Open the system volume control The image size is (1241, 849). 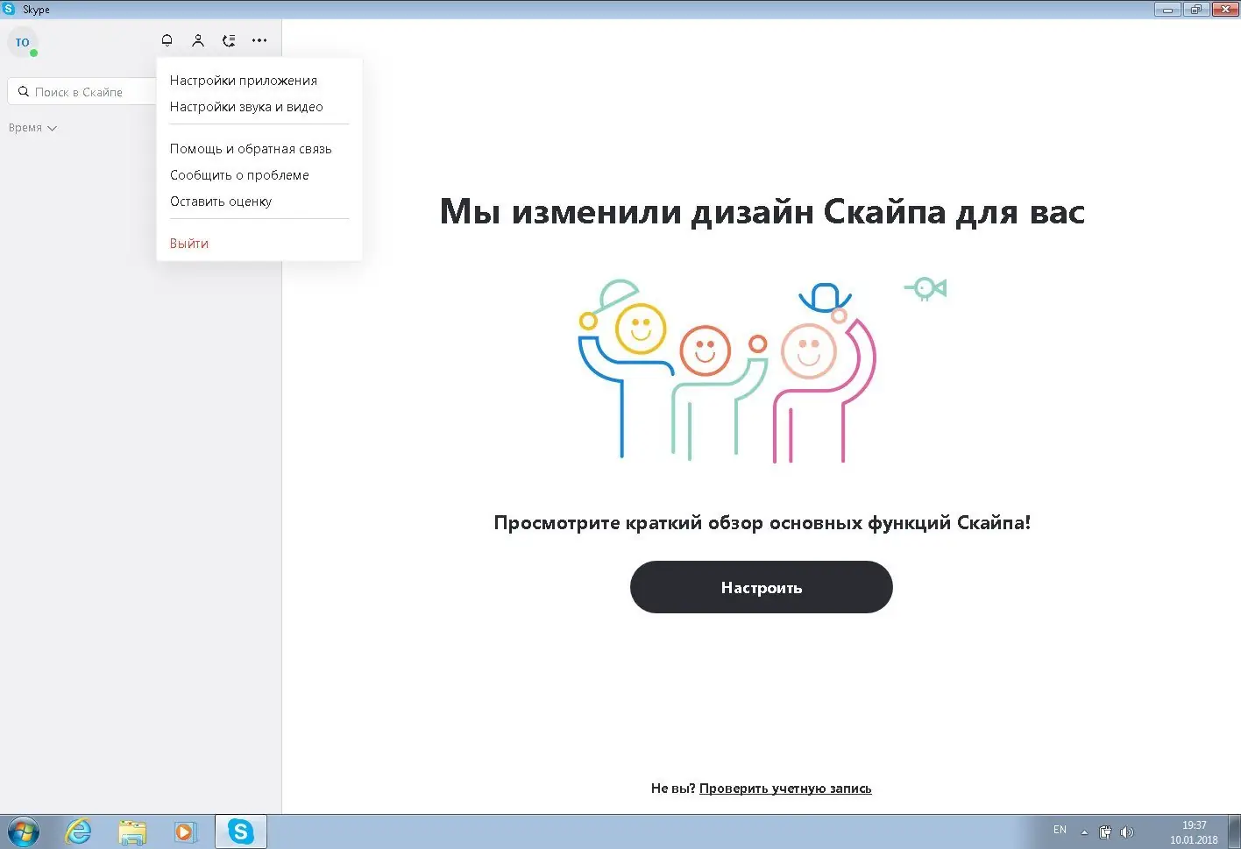tap(1127, 831)
